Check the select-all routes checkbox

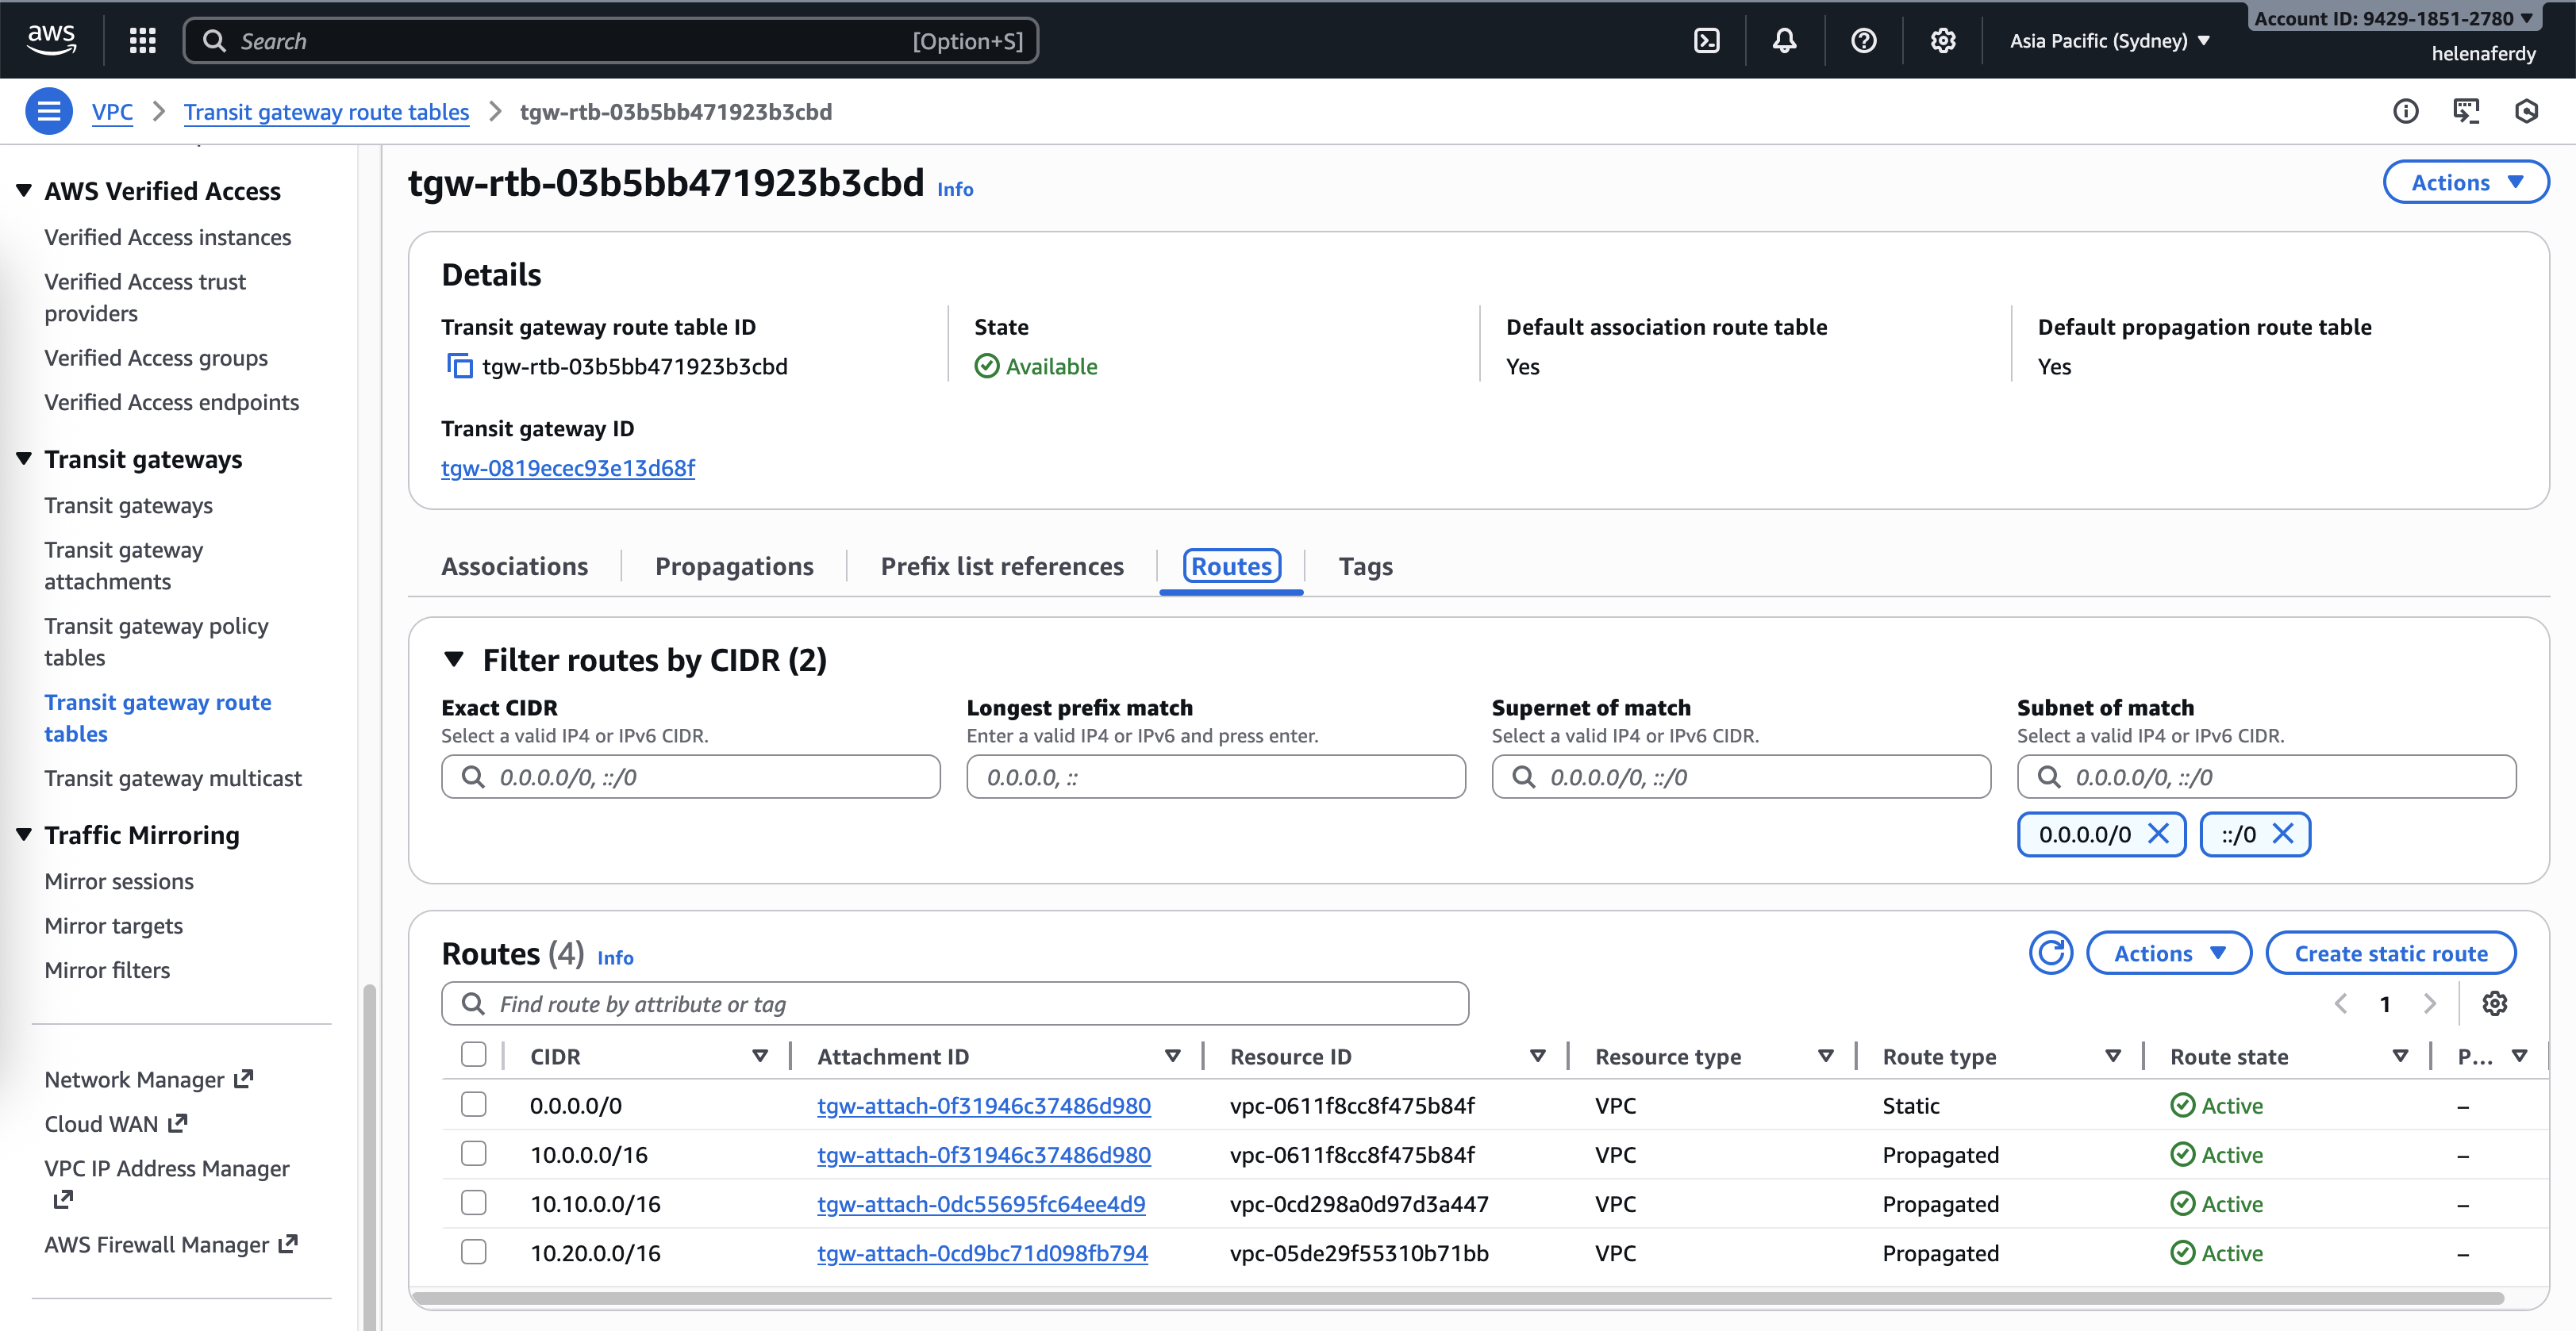point(473,1054)
